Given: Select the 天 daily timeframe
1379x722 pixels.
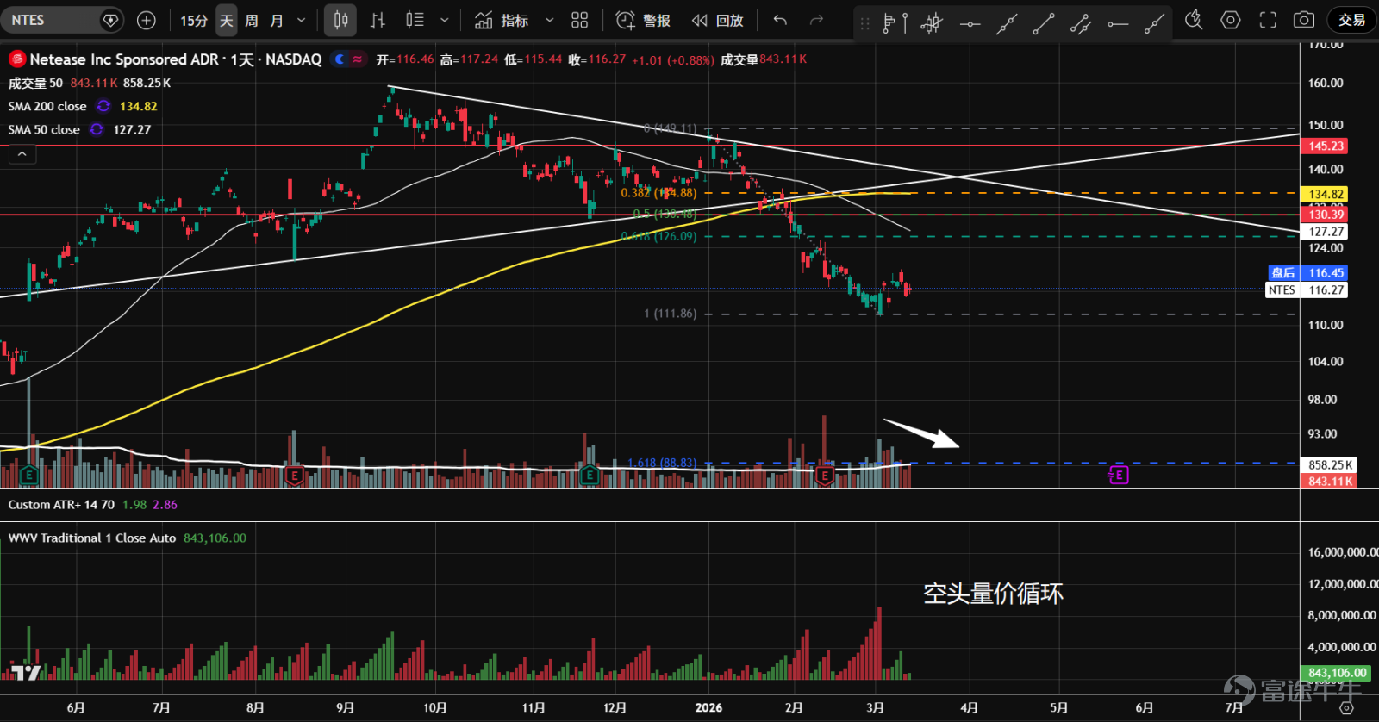Looking at the screenshot, I should coord(227,20).
